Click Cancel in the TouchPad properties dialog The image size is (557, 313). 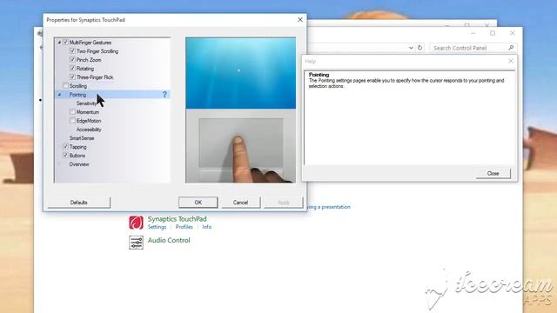pyautogui.click(x=240, y=203)
